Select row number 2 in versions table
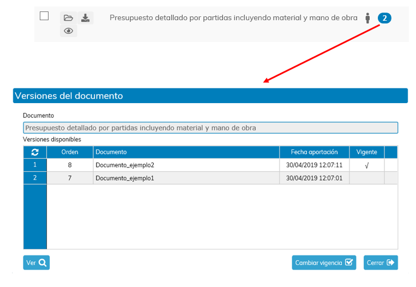Screen dimensions: 416x287 [35, 178]
